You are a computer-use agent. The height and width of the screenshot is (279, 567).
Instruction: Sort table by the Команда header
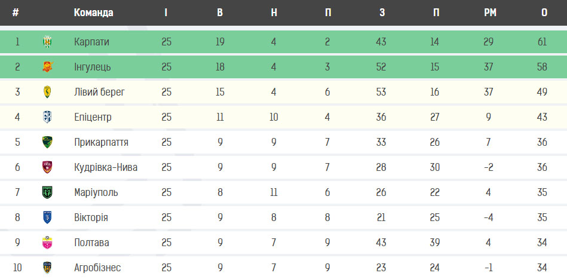pos(94,13)
